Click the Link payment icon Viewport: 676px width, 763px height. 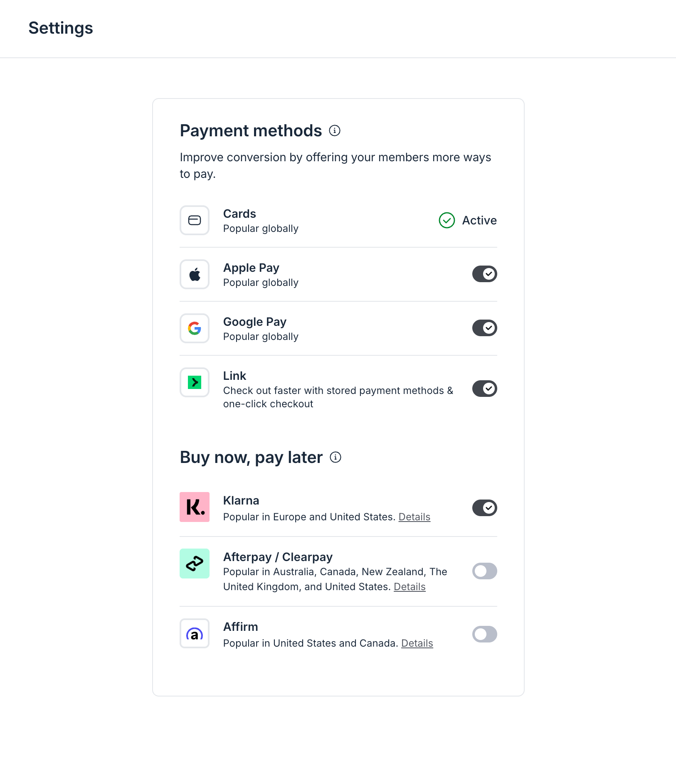click(194, 382)
